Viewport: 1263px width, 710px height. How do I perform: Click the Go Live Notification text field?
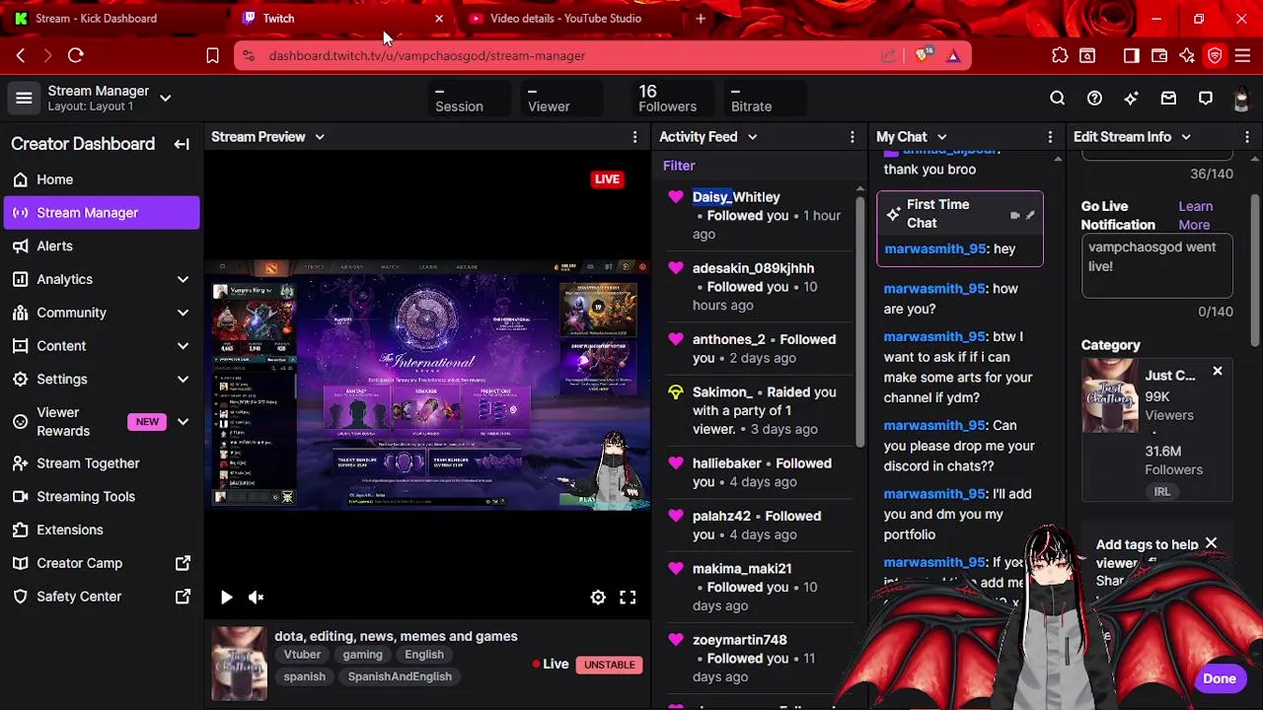coord(1156,265)
